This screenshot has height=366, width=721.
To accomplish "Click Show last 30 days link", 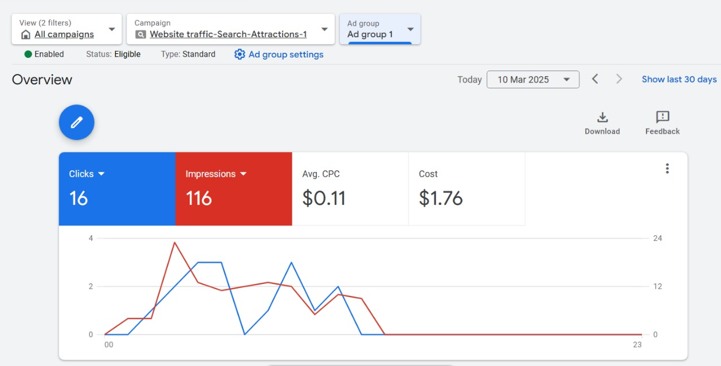I will (679, 79).
